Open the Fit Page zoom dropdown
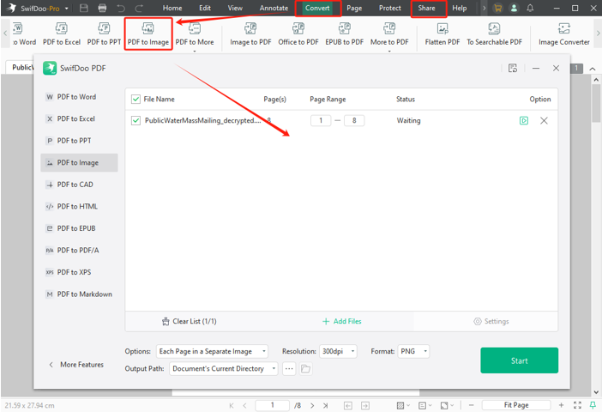The image size is (602, 412). click(x=516, y=405)
